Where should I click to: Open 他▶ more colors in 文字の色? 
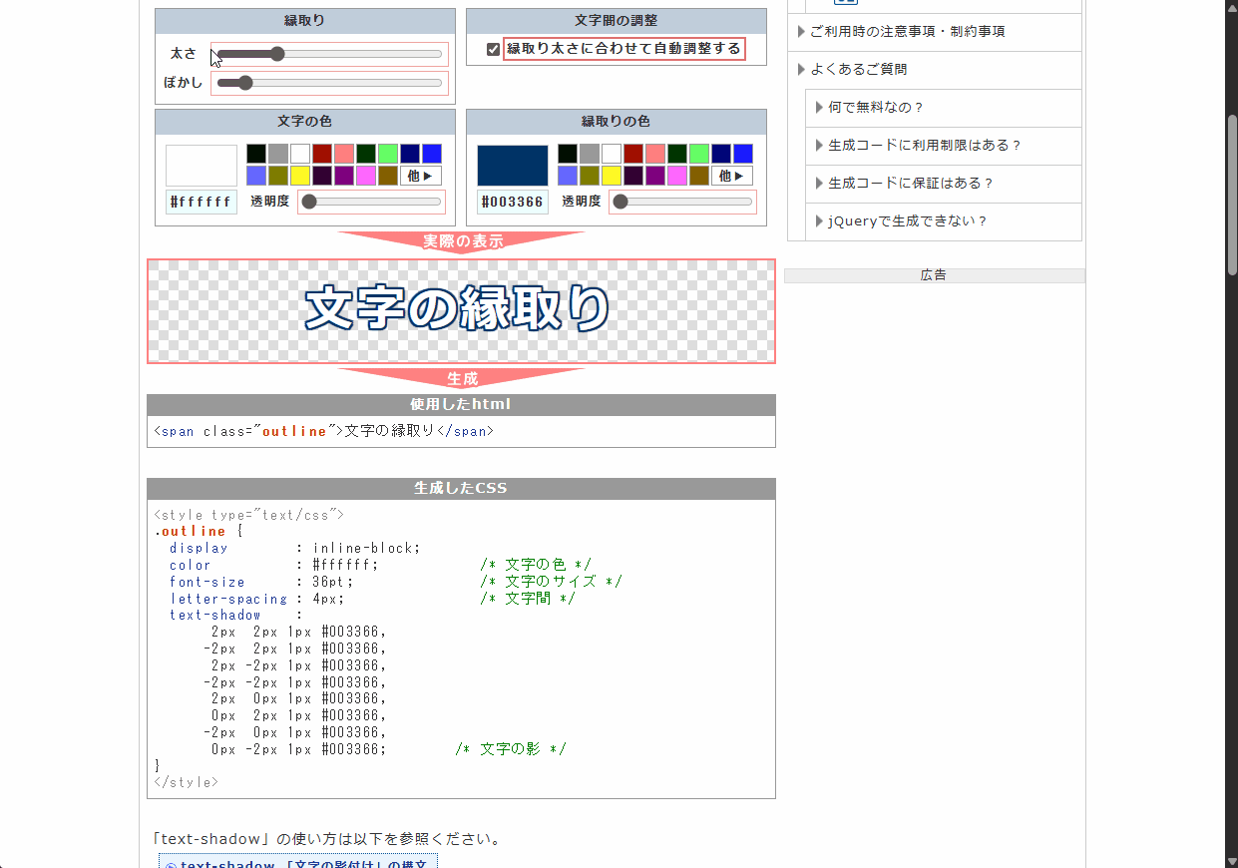pos(421,176)
